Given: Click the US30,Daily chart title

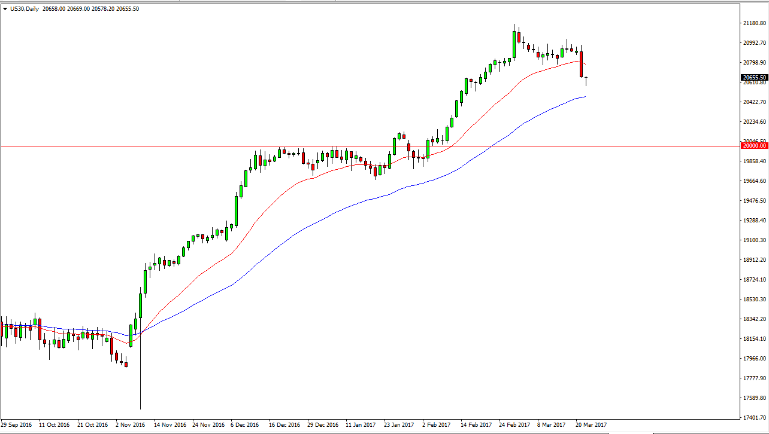Looking at the screenshot, I should pos(25,9).
